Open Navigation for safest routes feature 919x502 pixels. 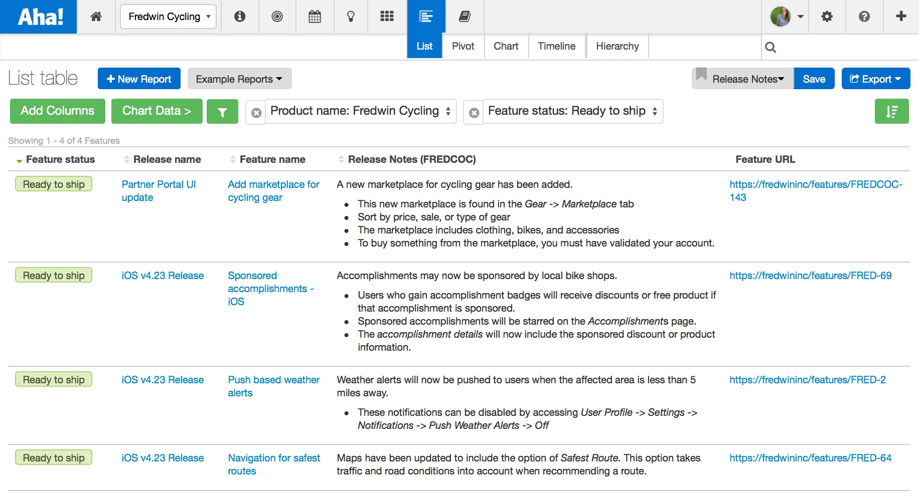(x=274, y=464)
